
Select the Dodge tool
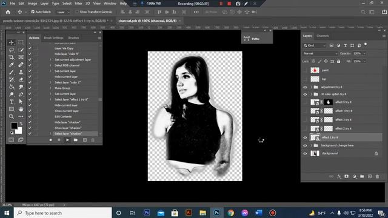(12, 94)
